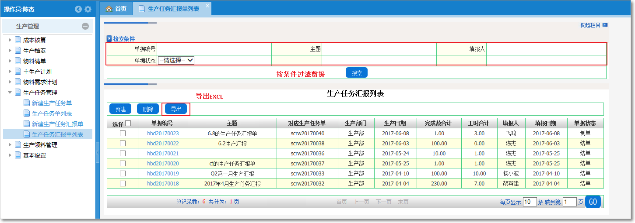This screenshot has width=635, height=223.
Task: Click the 收起栏目 link
Action: [x=590, y=25]
